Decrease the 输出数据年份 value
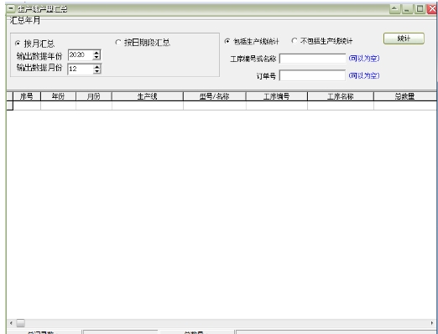The image size is (438, 334). coord(96,57)
